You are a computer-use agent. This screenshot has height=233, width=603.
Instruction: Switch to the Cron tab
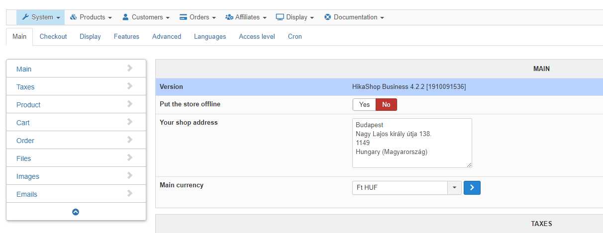pyautogui.click(x=295, y=36)
